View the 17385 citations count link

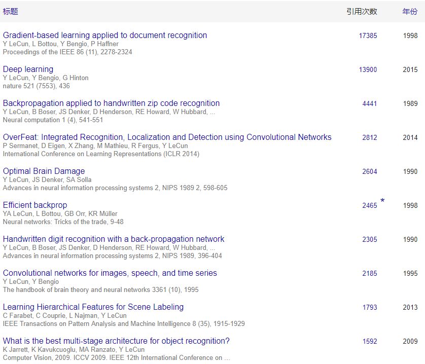[x=368, y=36]
